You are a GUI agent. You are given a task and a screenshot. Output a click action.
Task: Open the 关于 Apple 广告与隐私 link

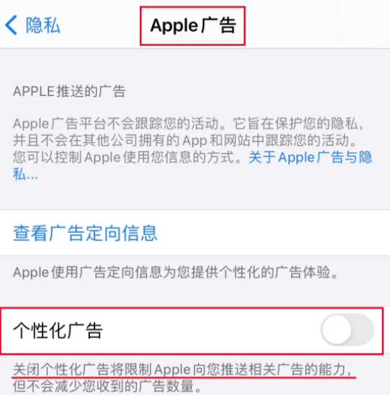(x=310, y=158)
